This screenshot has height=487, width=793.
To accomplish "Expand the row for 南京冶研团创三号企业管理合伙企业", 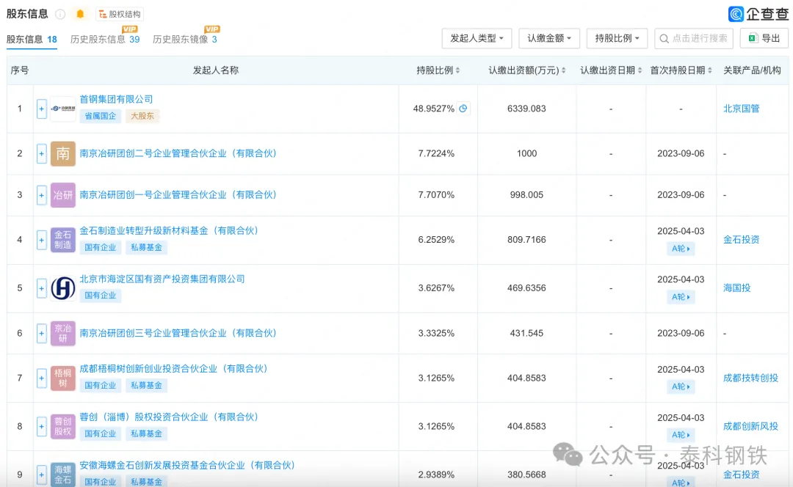I will pos(41,334).
